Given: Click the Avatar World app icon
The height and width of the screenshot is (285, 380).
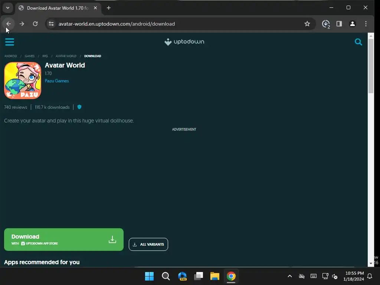Looking at the screenshot, I should [23, 81].
